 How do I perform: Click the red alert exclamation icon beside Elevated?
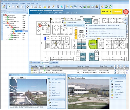coord(126,12)
